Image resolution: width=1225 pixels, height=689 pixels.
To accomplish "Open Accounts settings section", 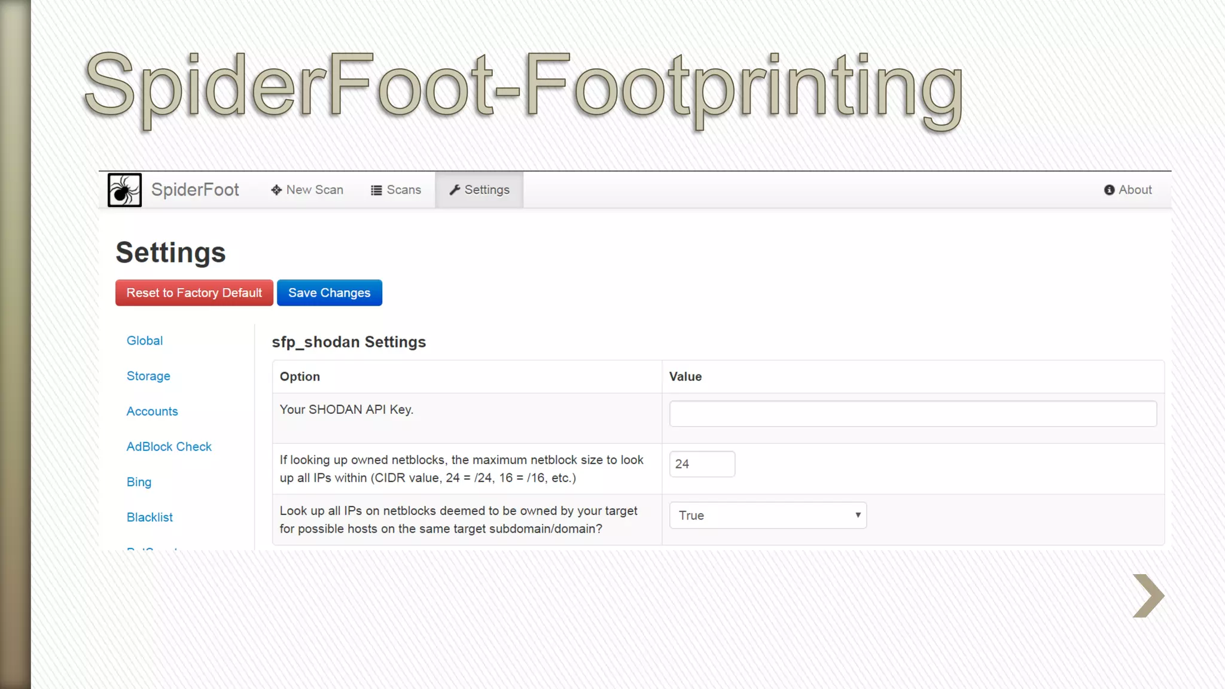I will 152,411.
